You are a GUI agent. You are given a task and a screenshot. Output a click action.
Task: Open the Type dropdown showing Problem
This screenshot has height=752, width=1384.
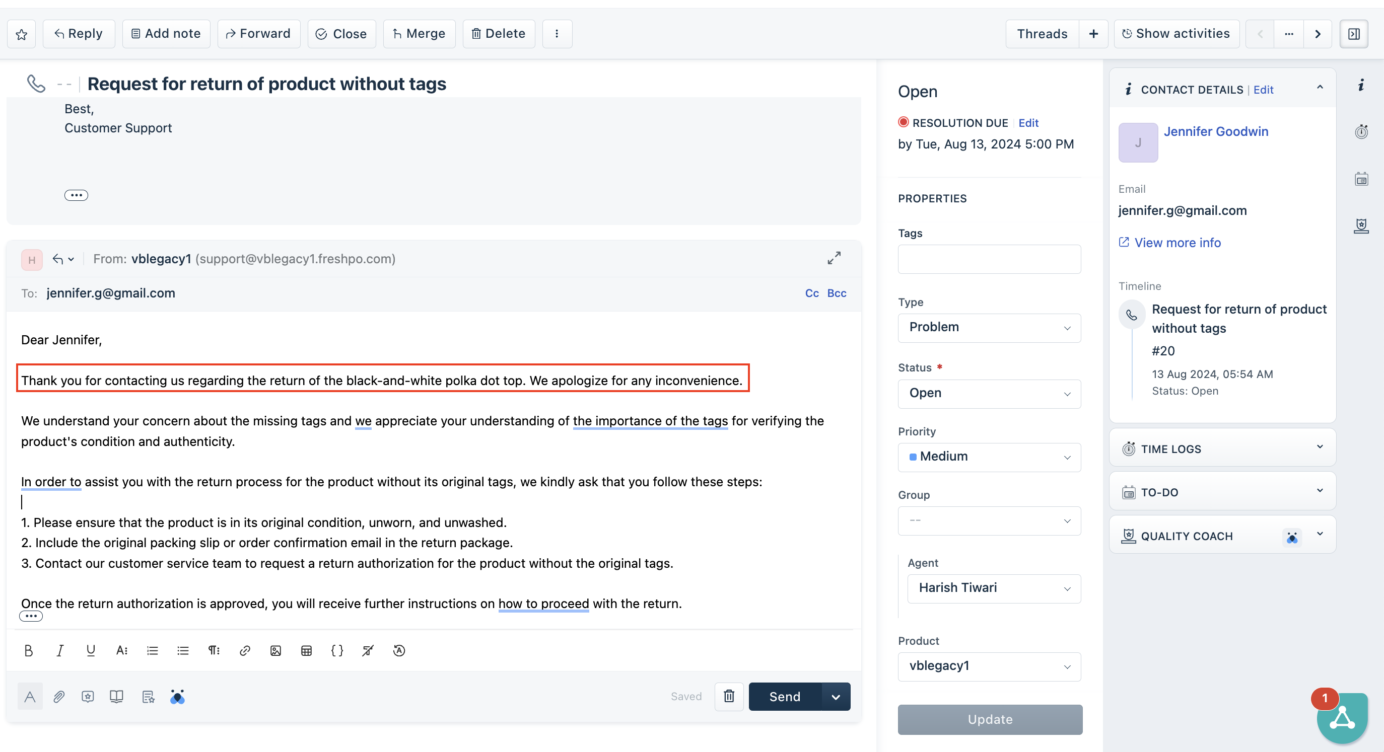[989, 328]
